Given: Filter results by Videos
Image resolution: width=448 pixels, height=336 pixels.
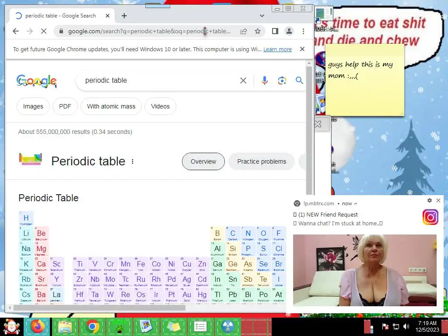Looking at the screenshot, I should pyautogui.click(x=160, y=106).
